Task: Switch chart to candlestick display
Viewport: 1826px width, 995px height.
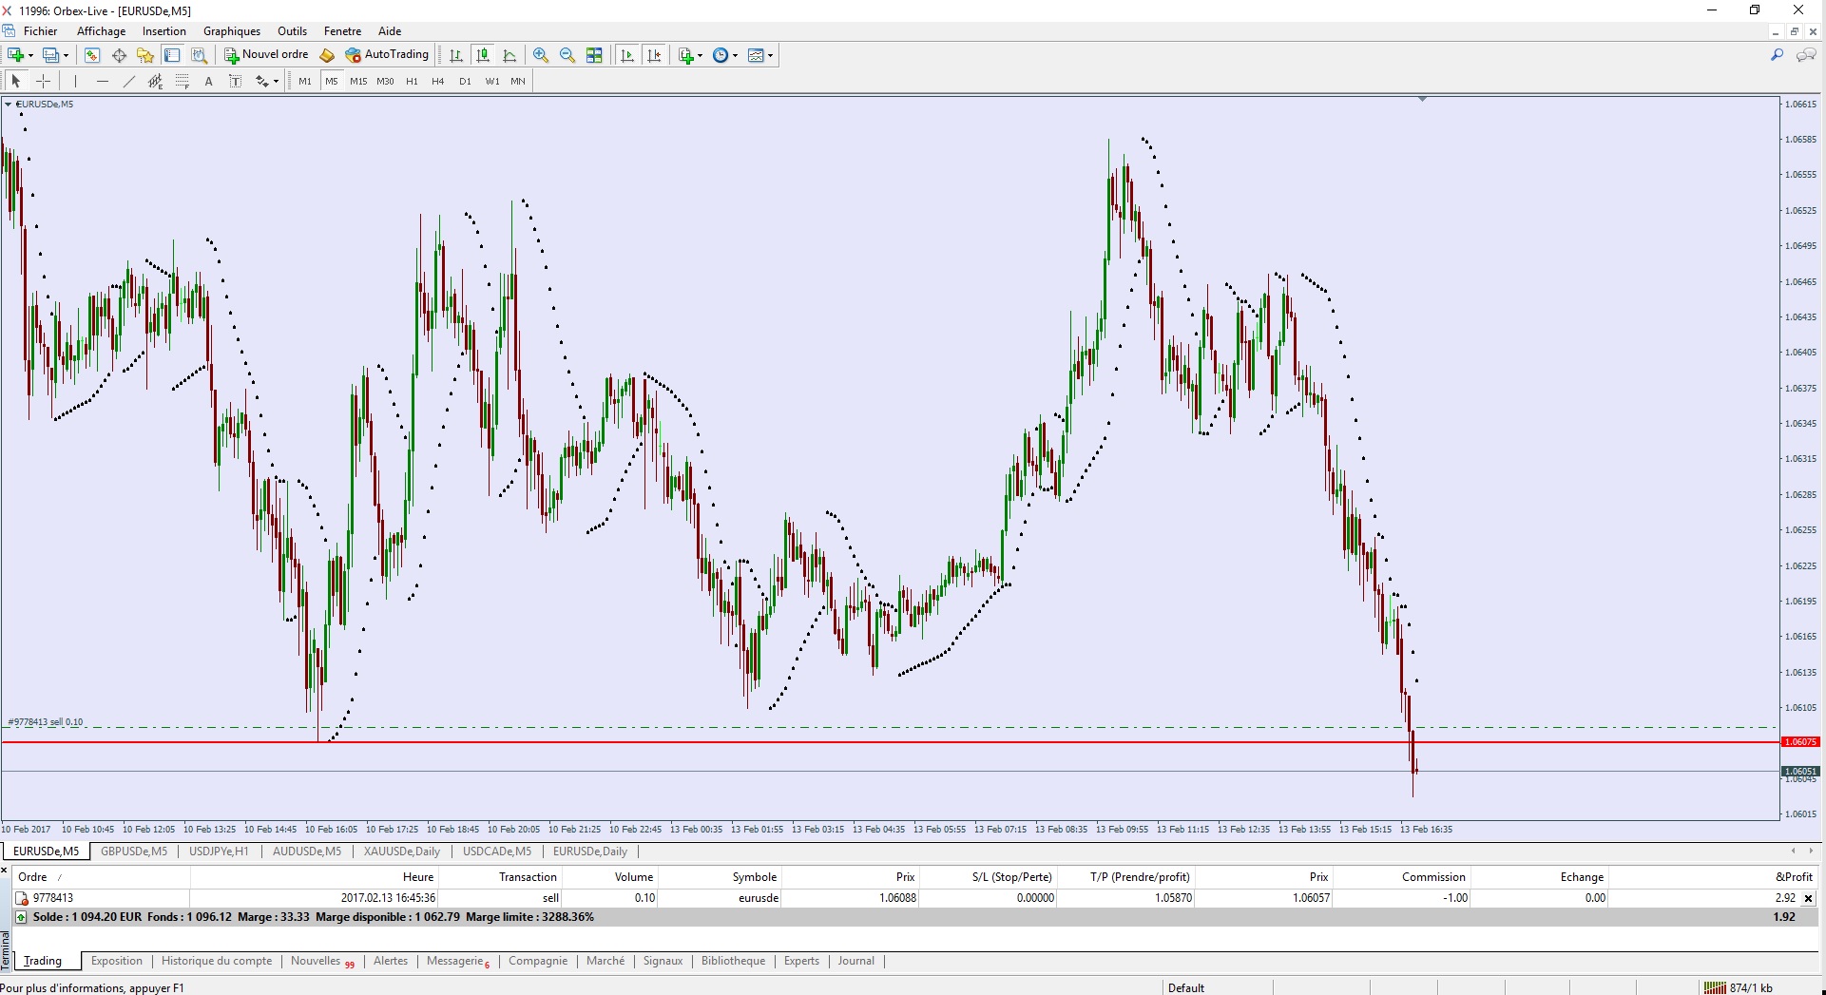Action: (x=483, y=55)
